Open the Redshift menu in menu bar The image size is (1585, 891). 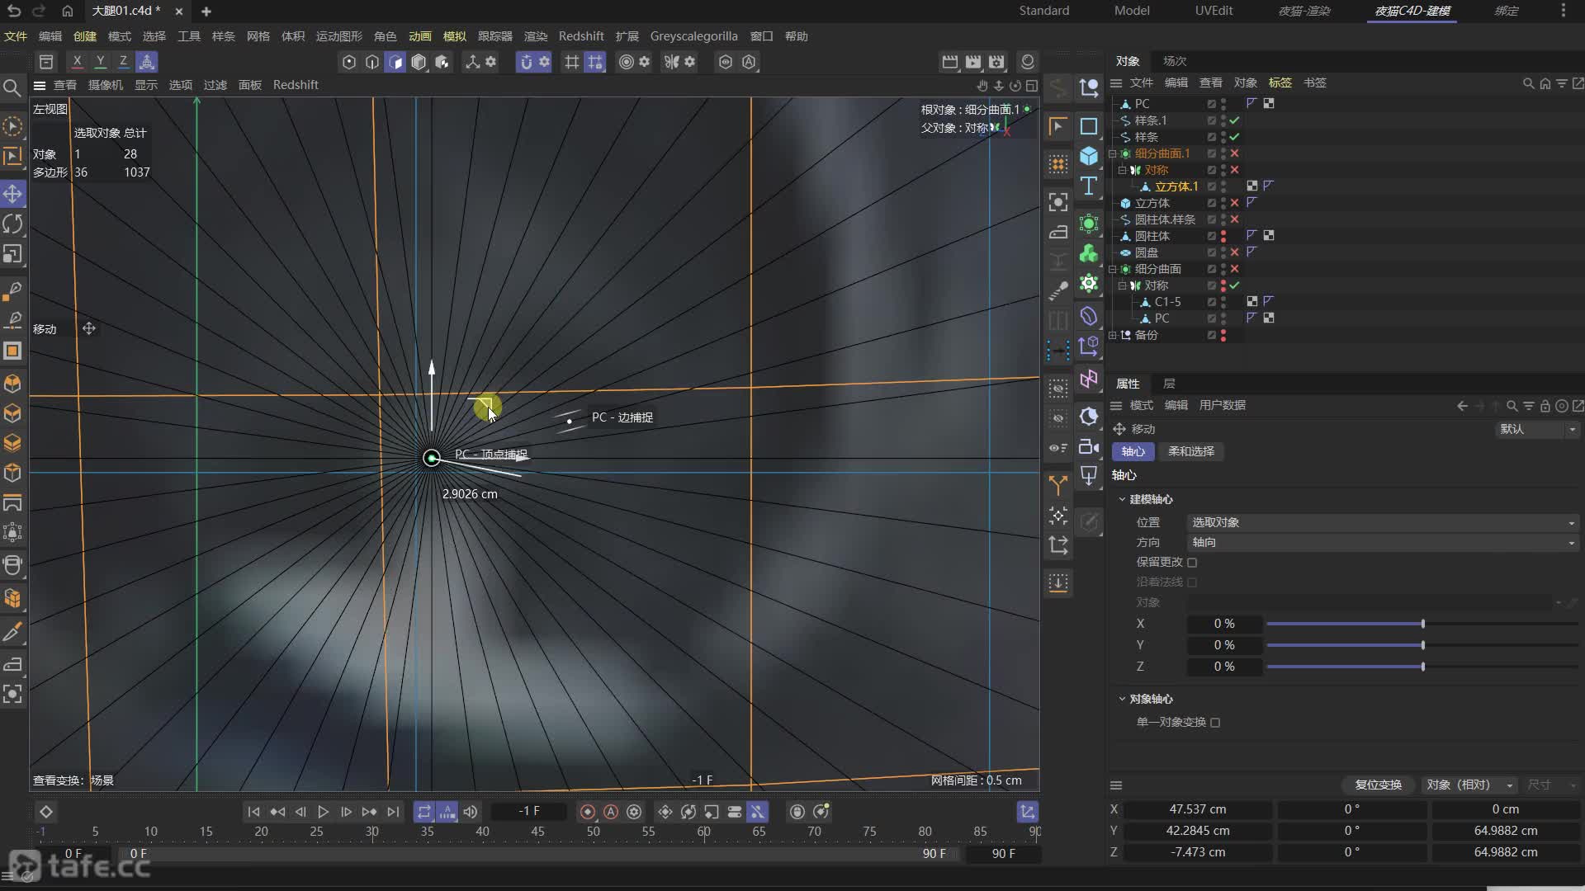click(x=580, y=36)
